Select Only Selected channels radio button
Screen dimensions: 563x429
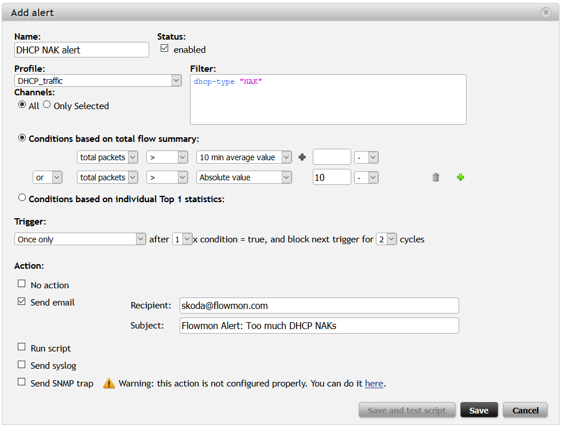click(47, 105)
